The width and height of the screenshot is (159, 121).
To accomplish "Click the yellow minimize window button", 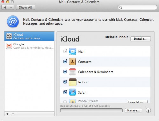I will (x=8, y=2).
